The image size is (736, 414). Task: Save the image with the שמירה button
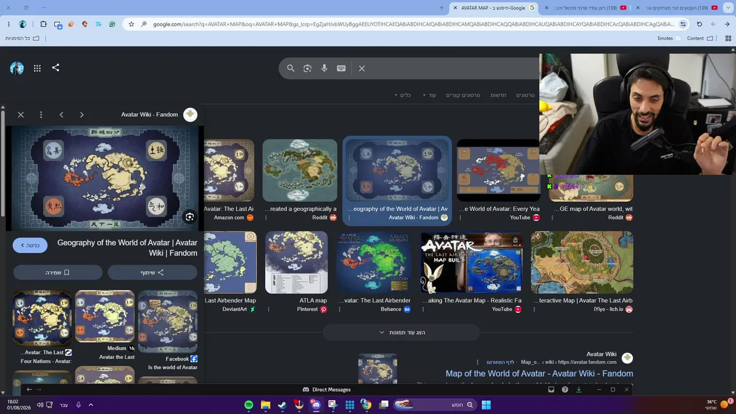point(58,273)
